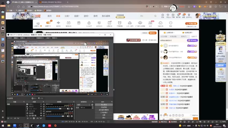Open the gift box icon on Douyu toolbar
This screenshot has height=128, width=228.
pos(79,23)
